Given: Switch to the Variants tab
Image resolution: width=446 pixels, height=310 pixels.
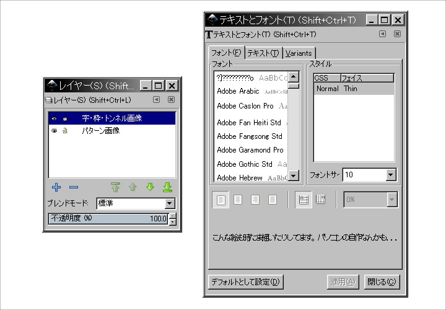Looking at the screenshot, I should pos(299,53).
